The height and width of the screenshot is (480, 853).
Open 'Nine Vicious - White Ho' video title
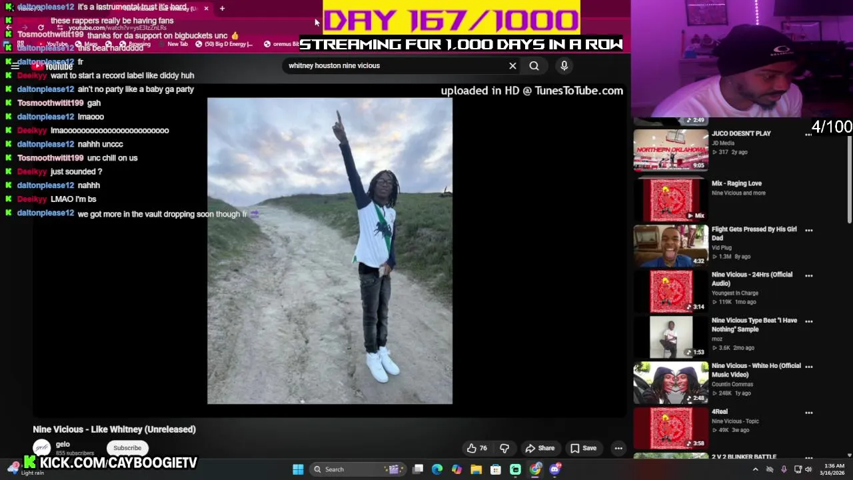coord(756,370)
